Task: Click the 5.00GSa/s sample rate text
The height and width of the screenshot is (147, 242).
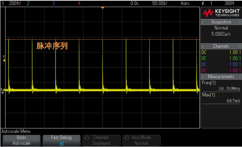Action: coord(221,34)
